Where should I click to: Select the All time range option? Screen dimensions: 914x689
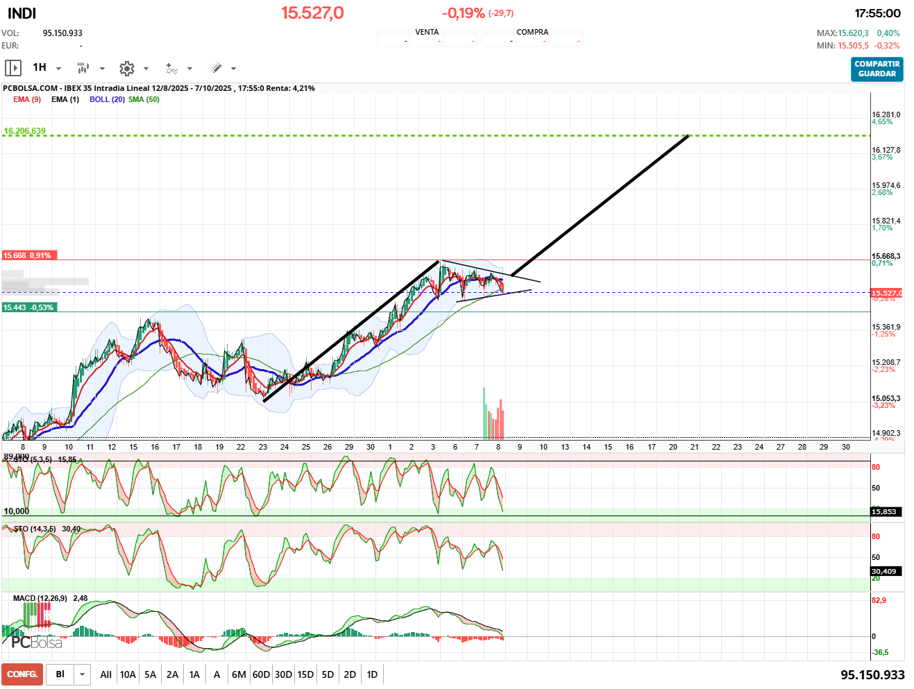pos(105,674)
